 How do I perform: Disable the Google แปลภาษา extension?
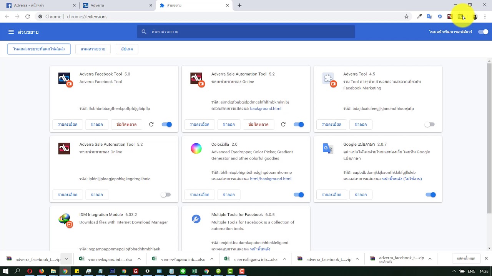pos(430,195)
